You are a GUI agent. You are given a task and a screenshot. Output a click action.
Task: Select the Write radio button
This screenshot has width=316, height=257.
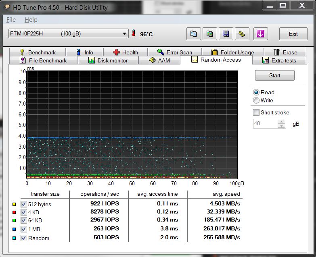point(256,100)
